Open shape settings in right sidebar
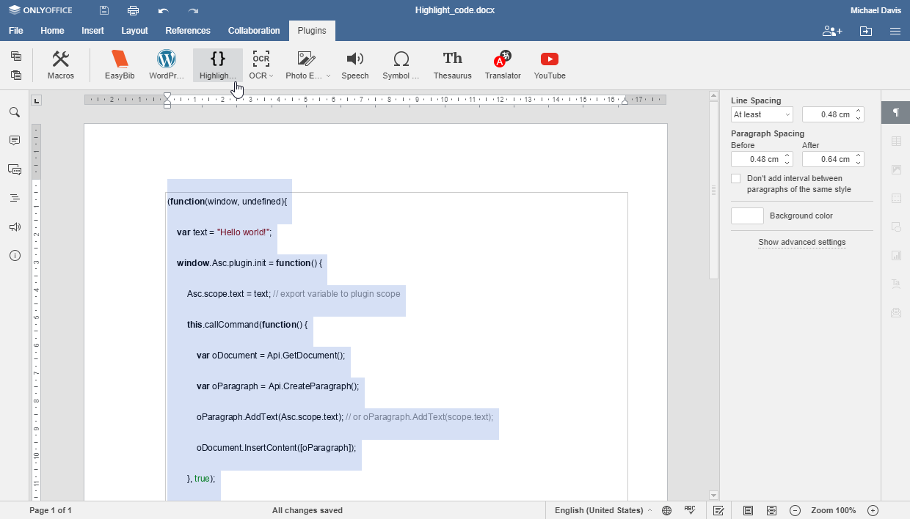Viewport: 910px width, 519px height. 896,227
